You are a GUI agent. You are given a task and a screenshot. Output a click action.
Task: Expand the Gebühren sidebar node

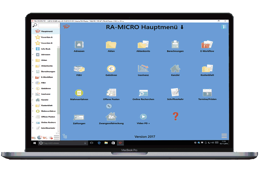[33, 88]
